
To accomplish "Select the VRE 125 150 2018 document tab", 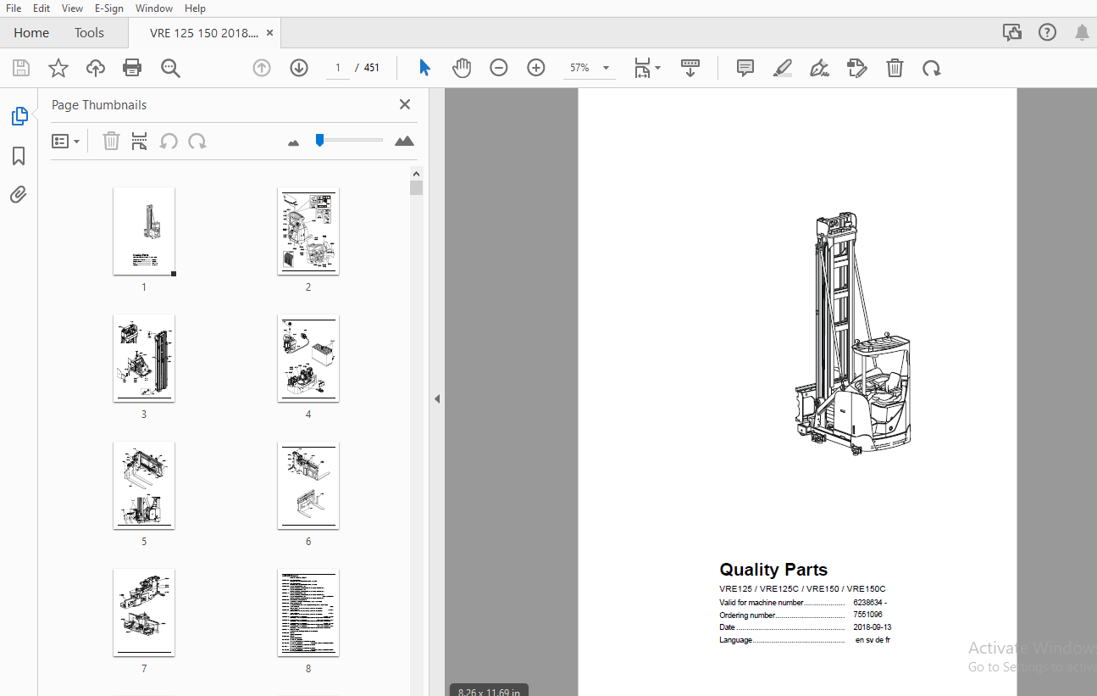I will pyautogui.click(x=204, y=32).
